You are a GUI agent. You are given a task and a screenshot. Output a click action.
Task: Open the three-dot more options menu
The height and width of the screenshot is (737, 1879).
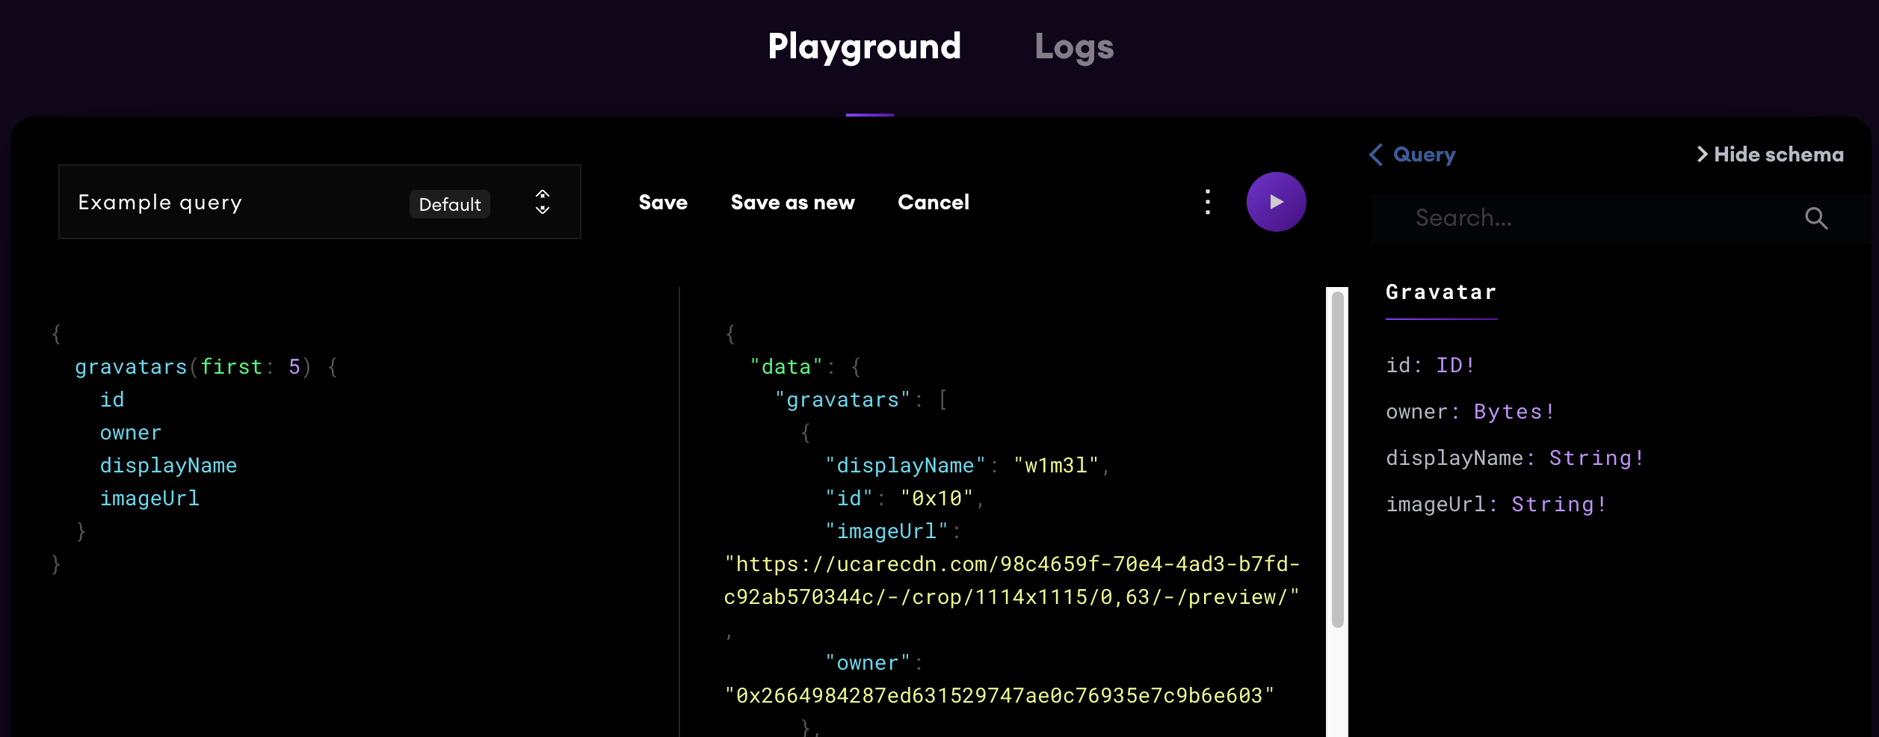(x=1208, y=202)
